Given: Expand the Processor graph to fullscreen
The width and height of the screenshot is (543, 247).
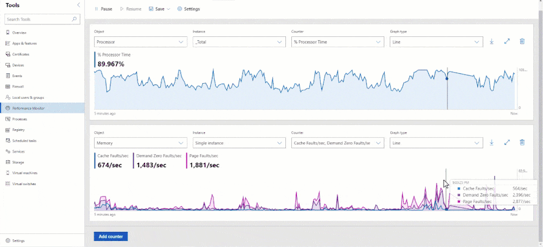Looking at the screenshot, I should click(507, 42).
